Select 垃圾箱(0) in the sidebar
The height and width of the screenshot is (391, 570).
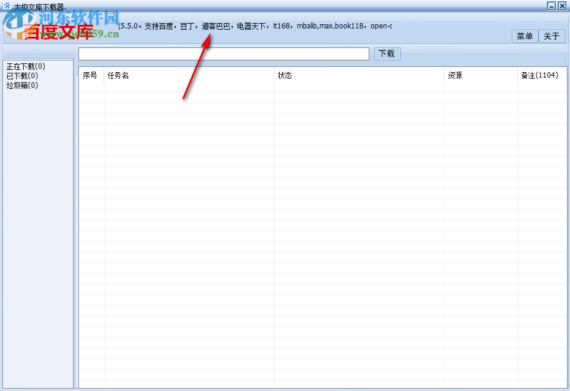click(x=22, y=85)
